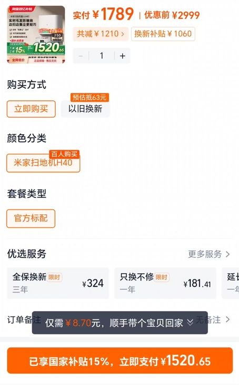239x385 pixels.
Task: Decrease quantity with the minus button
Action: tap(81, 56)
